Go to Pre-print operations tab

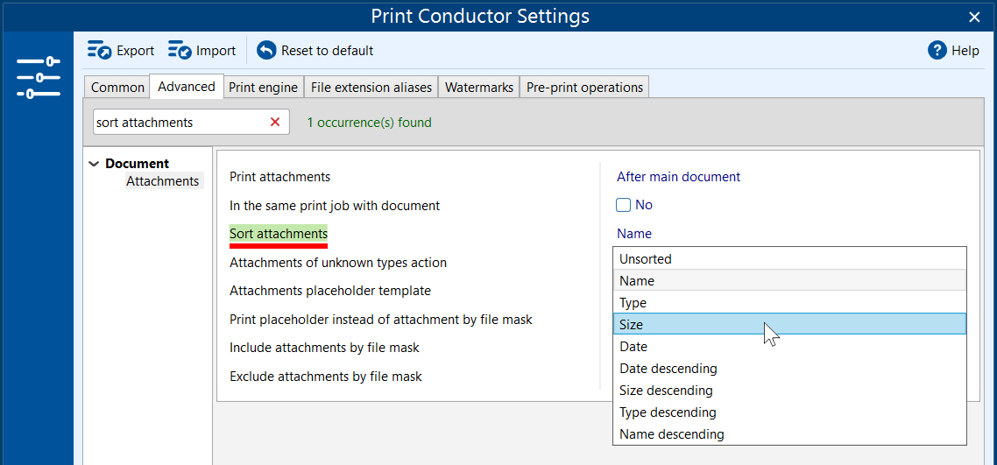click(x=584, y=88)
